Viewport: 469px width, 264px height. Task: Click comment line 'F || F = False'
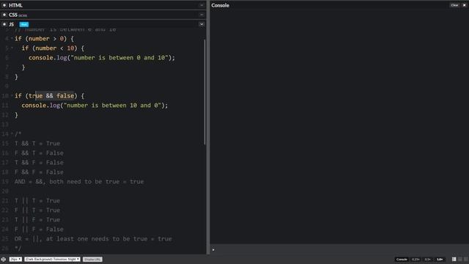39,230
